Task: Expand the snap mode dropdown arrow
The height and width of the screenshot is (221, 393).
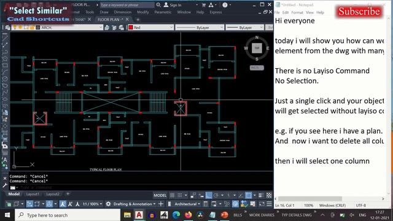Action: click(185, 195)
